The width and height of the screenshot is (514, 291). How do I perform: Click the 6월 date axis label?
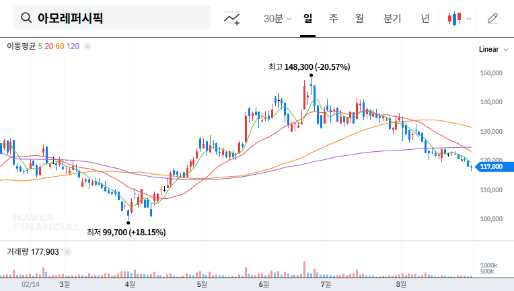(x=264, y=284)
